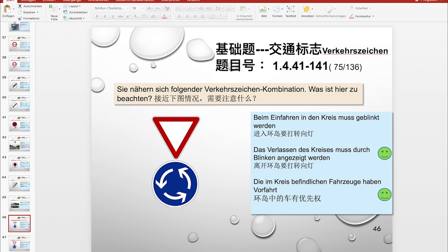Switch to the Entwurf ribbon tab
448x252 pixels.
pos(49,1)
